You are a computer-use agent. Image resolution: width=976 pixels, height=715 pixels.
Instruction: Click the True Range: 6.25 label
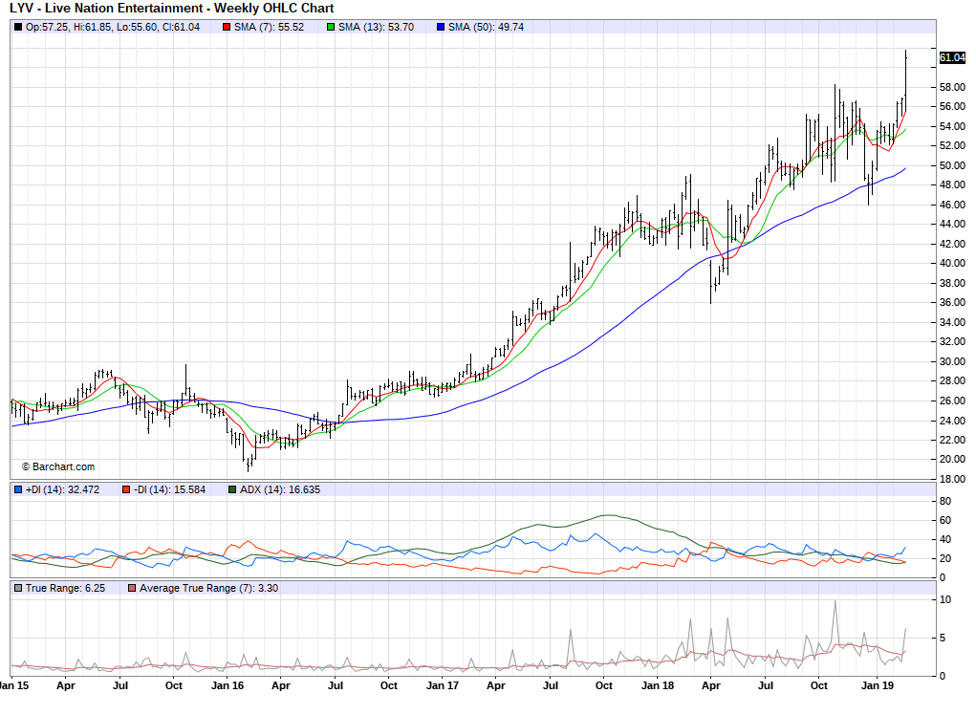(x=65, y=588)
